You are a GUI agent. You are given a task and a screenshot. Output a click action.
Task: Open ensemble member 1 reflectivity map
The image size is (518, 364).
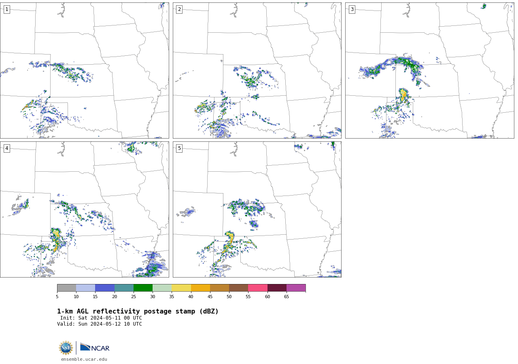click(84, 70)
